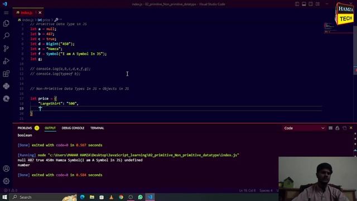Open the Source Control view
The image size is (357, 201).
[x=6, y=49]
